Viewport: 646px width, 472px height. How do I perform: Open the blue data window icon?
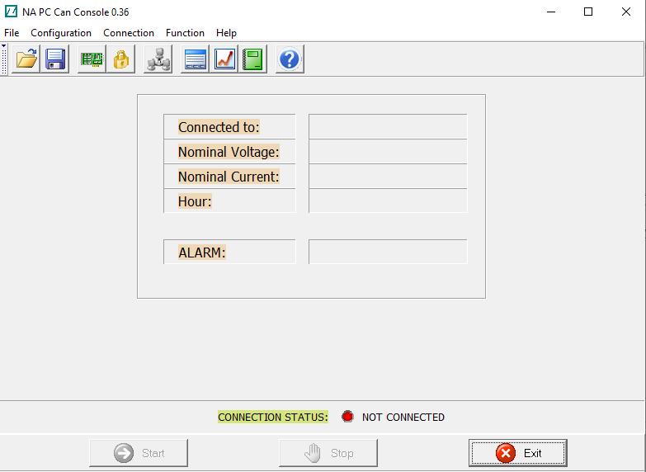tap(196, 59)
